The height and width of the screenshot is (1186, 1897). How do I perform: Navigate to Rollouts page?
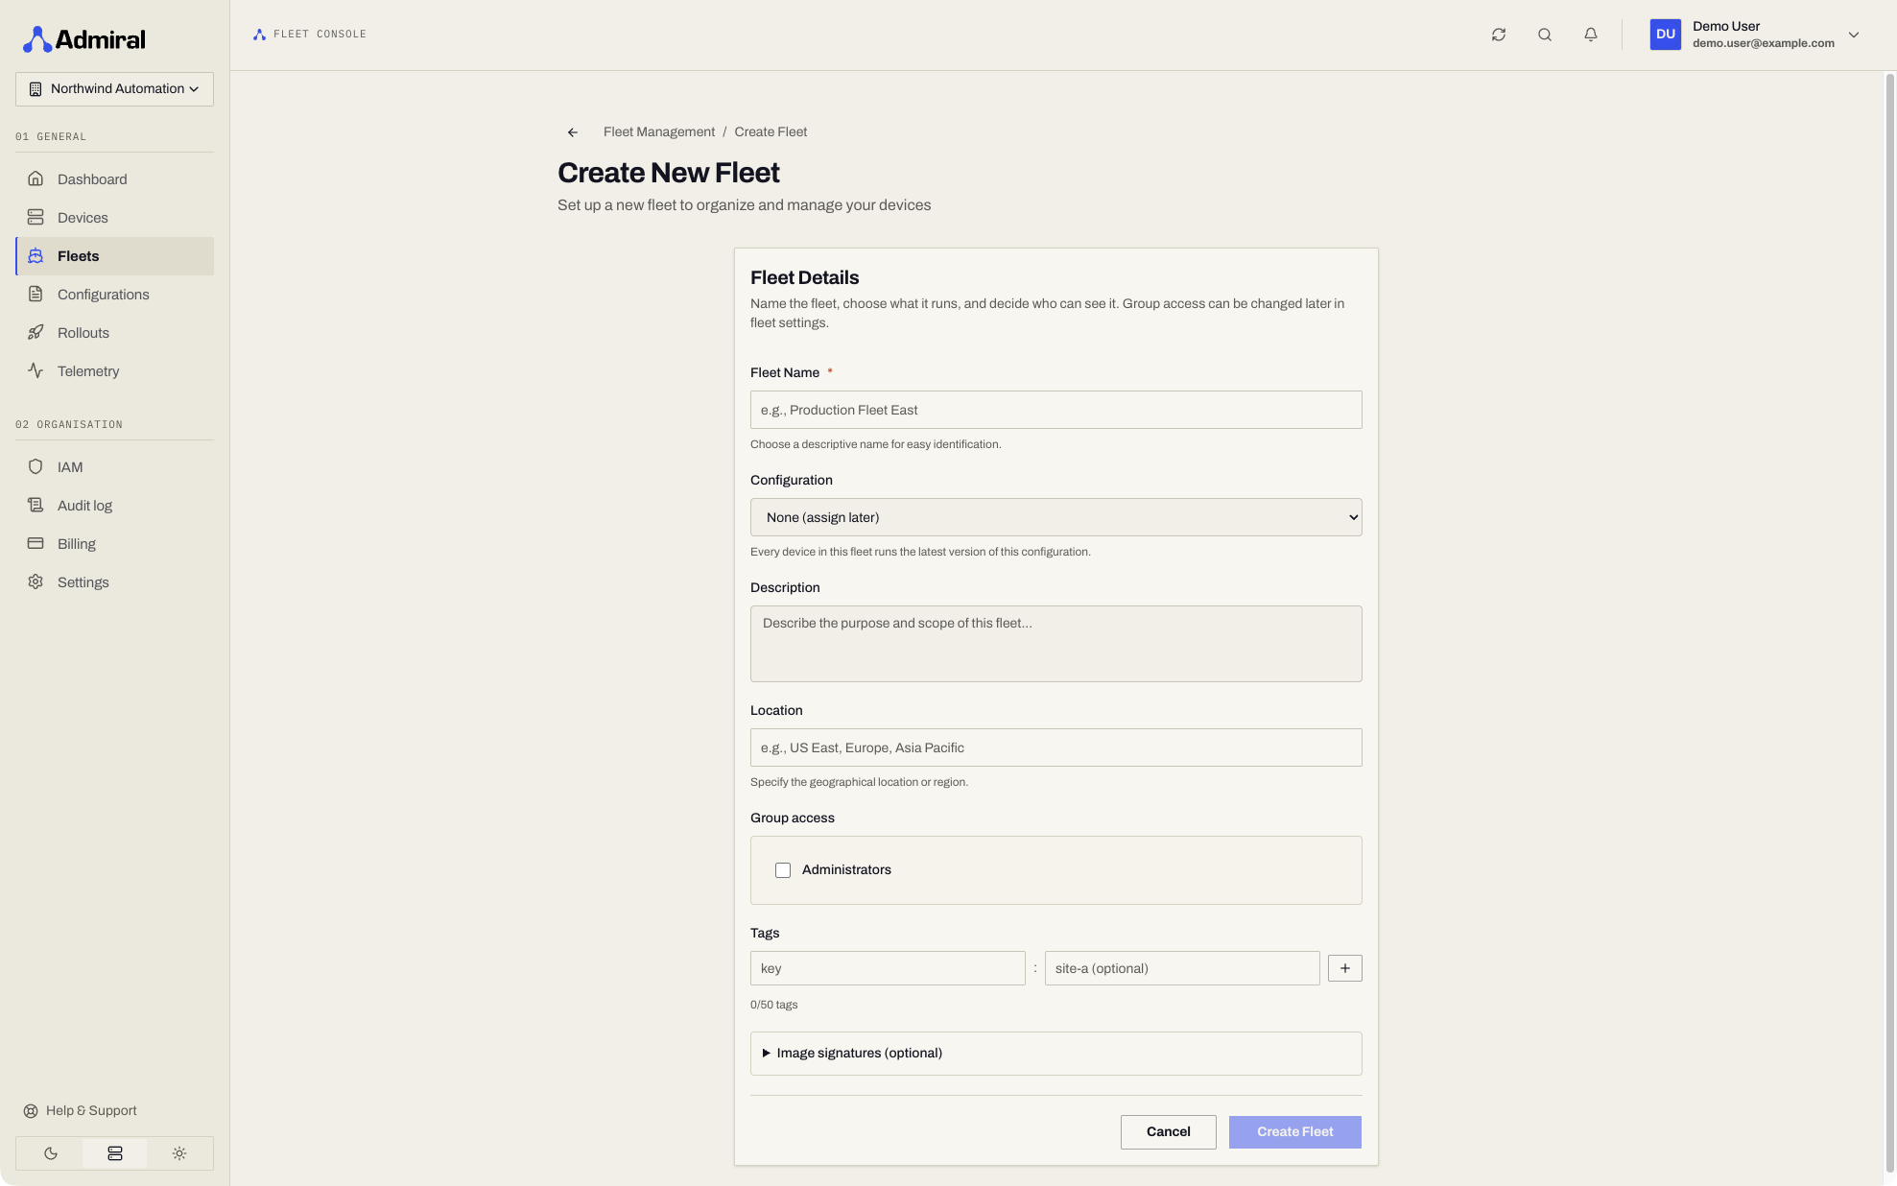pos(115,333)
